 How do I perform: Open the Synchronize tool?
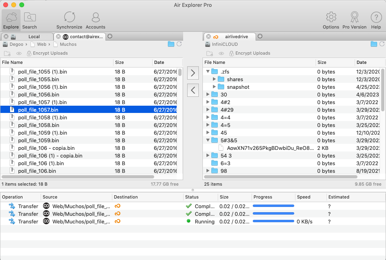pos(69,20)
